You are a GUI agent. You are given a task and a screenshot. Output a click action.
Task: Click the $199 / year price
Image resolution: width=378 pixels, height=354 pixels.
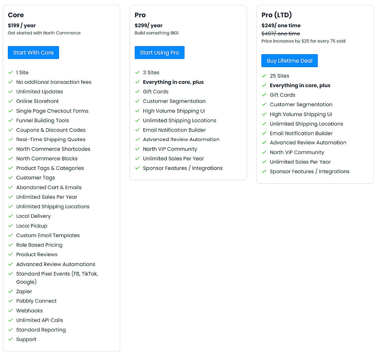click(x=22, y=26)
